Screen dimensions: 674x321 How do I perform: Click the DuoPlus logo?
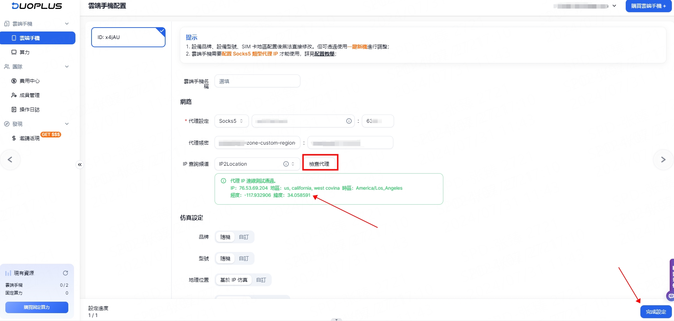(x=37, y=6)
